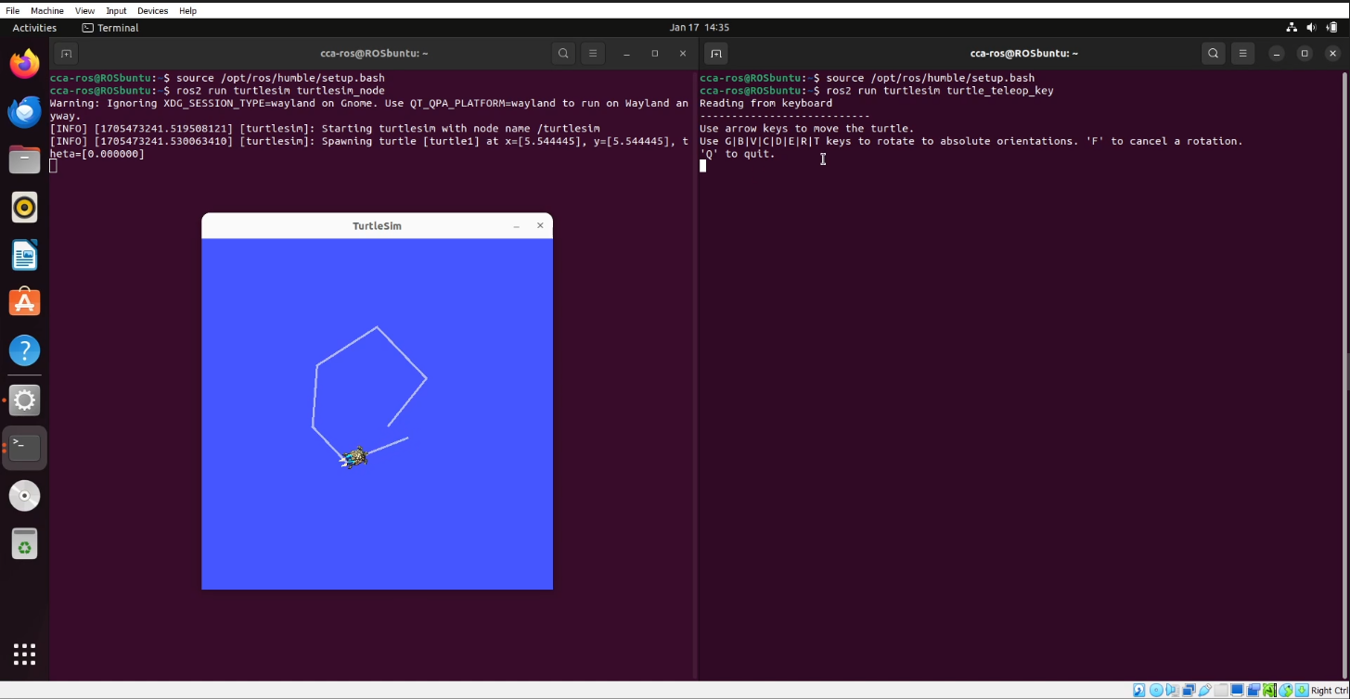Open Thunderbird mail from dock

25,112
